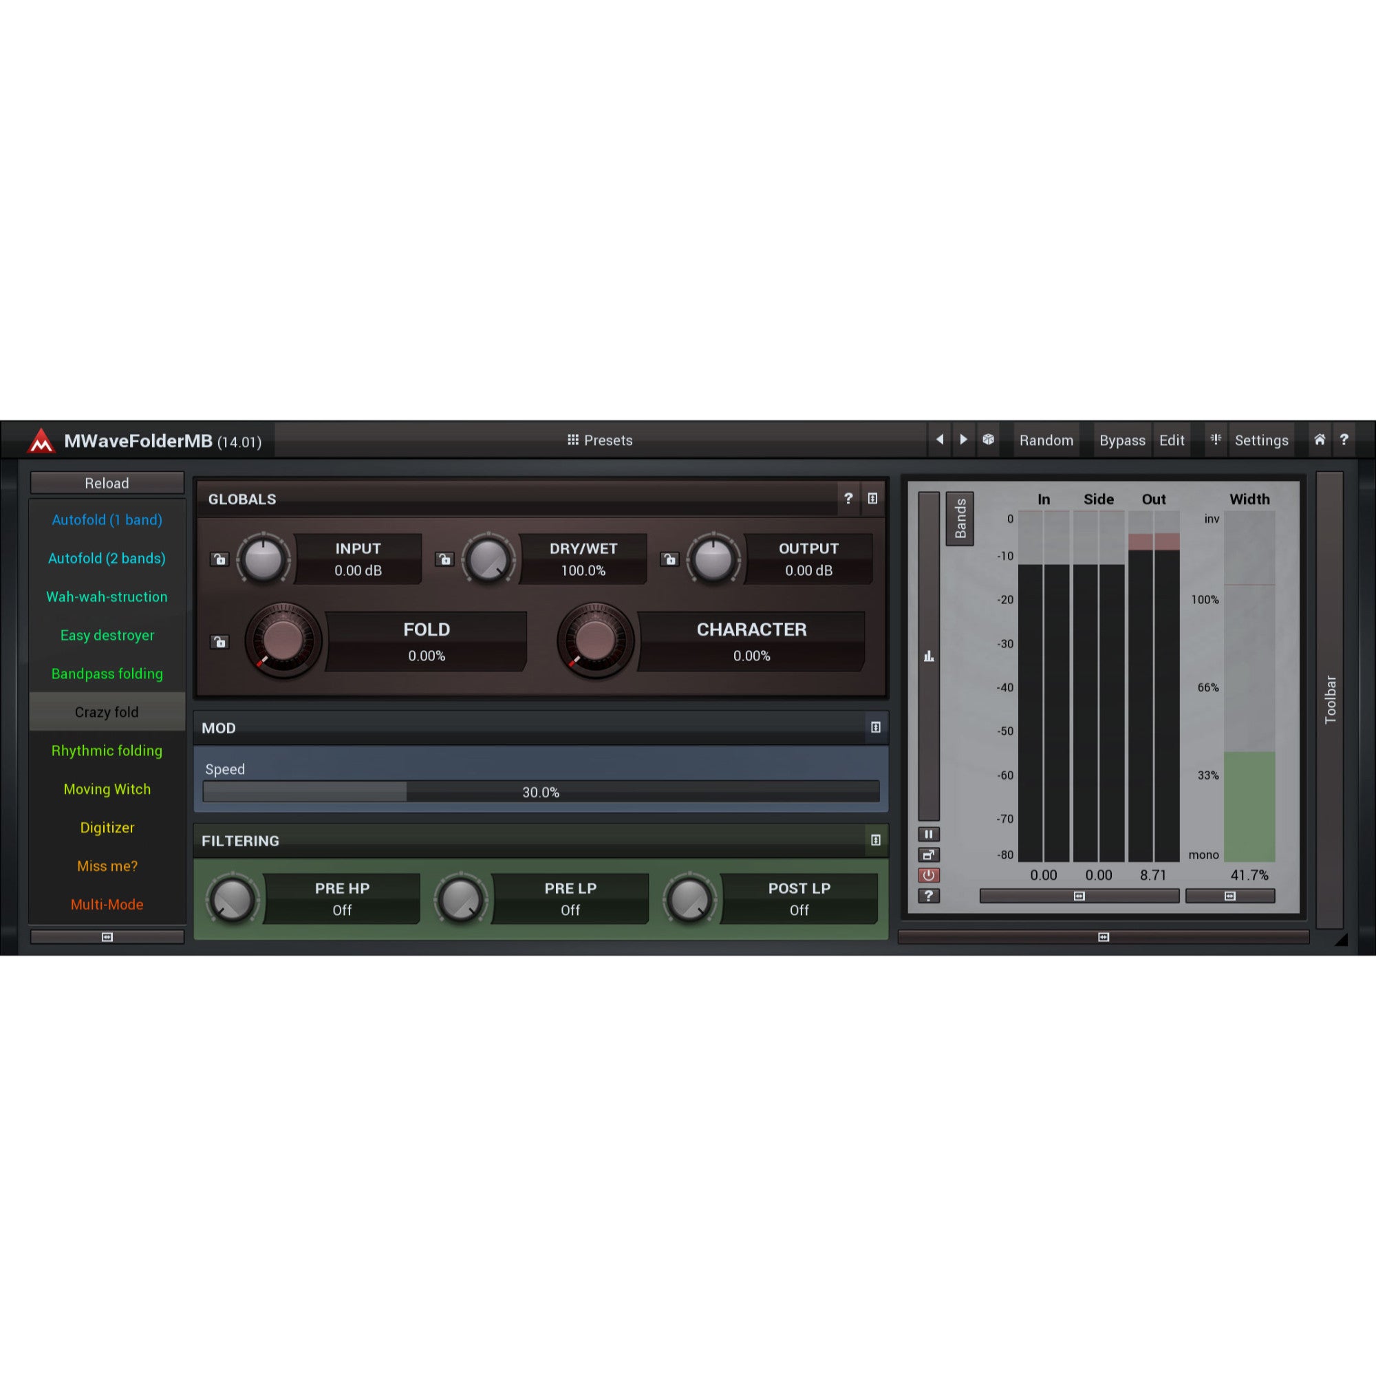Collapse the GLOBALS panel
The height and width of the screenshot is (1376, 1376).
pos(872,499)
